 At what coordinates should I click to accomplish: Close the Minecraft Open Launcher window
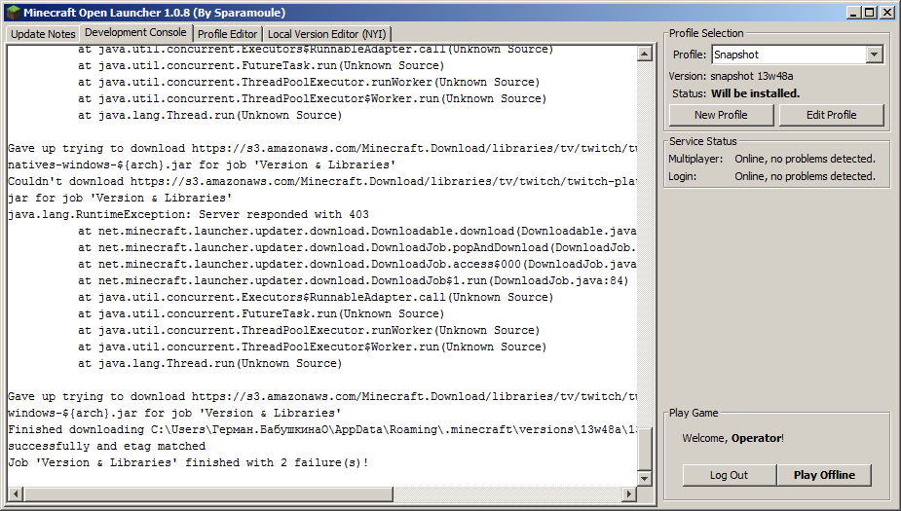[886, 12]
